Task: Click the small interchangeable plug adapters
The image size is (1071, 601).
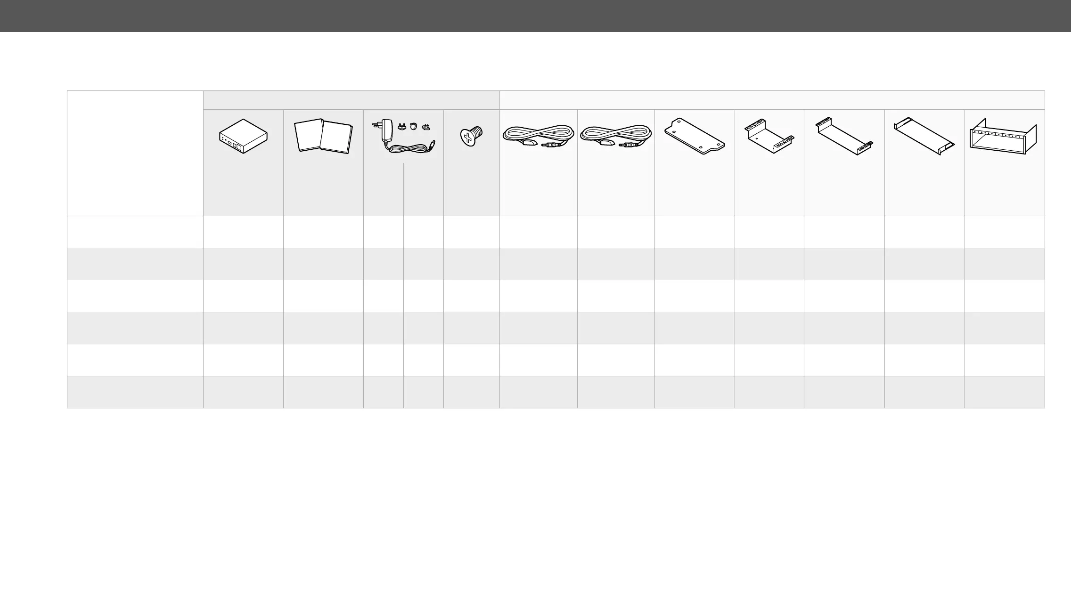Action: (x=414, y=126)
